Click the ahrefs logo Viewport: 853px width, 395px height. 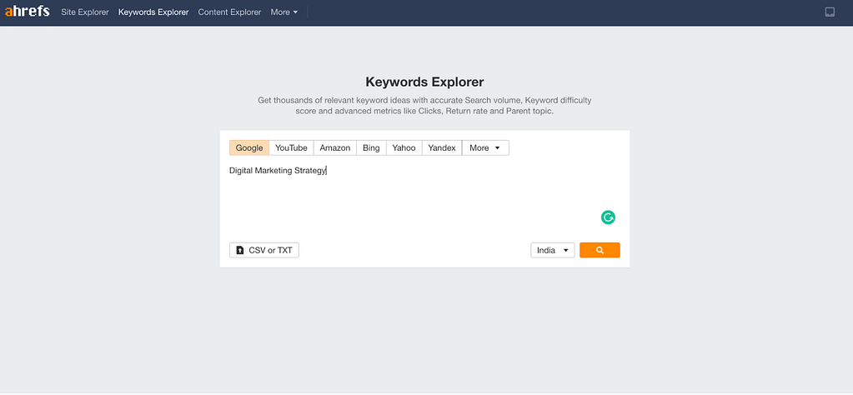click(28, 12)
